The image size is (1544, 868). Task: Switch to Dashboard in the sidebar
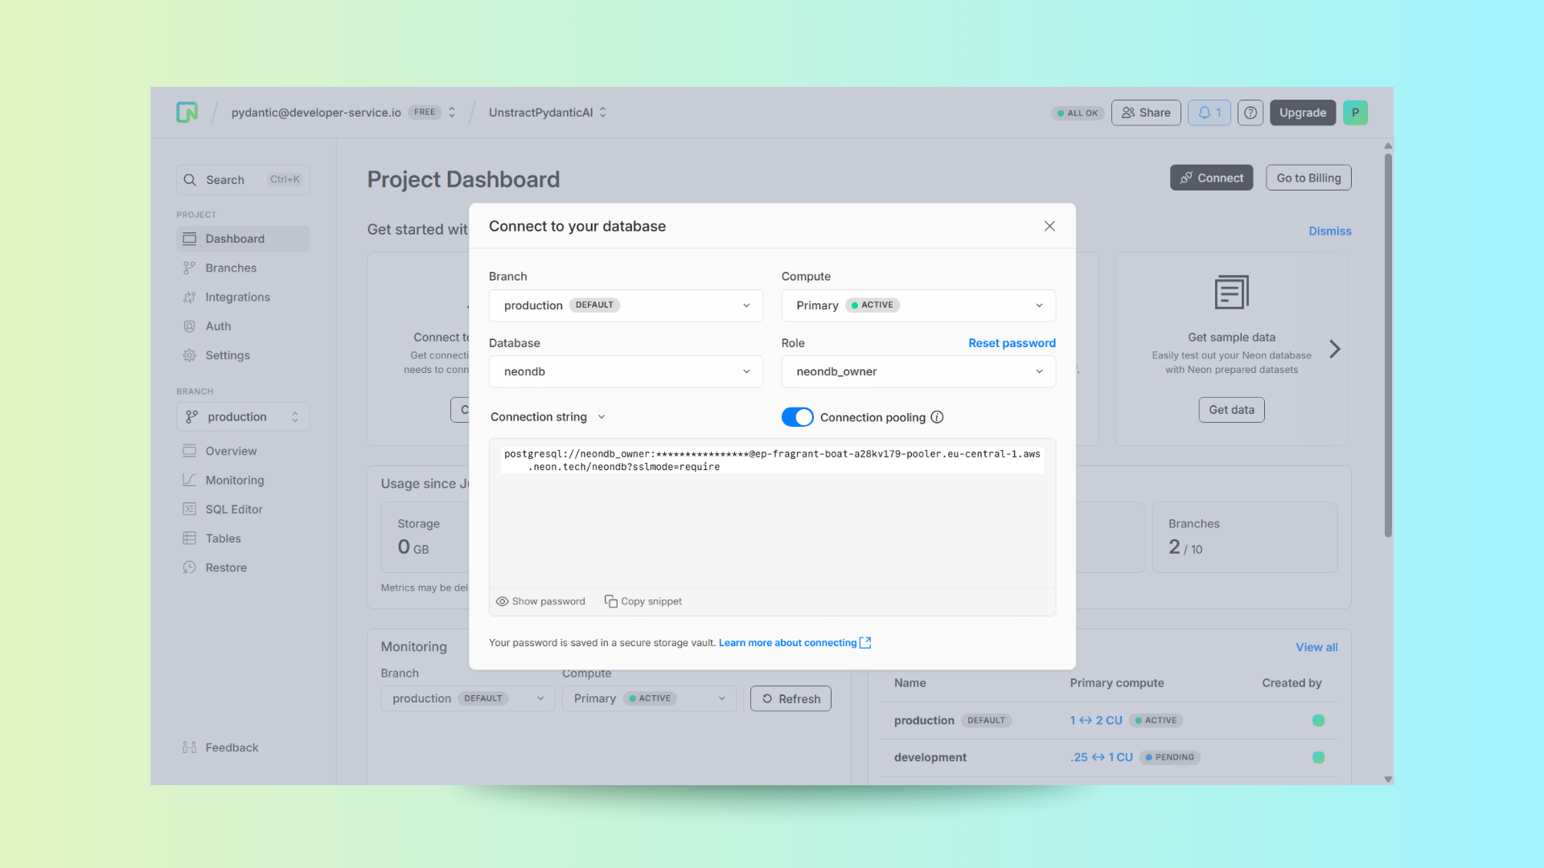190,238
